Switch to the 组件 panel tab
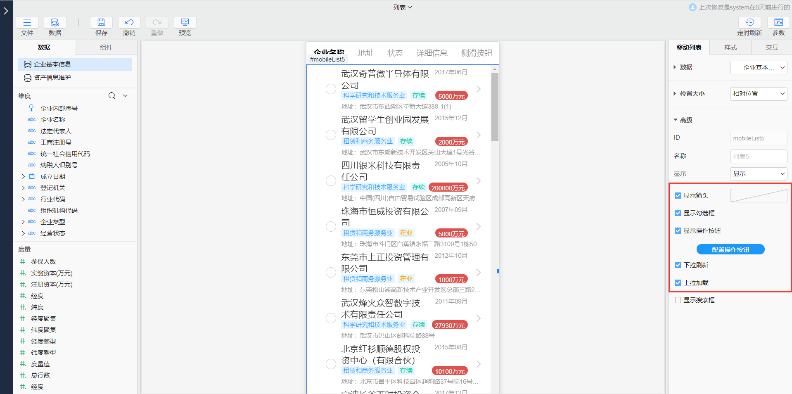The width and height of the screenshot is (792, 394). (106, 47)
